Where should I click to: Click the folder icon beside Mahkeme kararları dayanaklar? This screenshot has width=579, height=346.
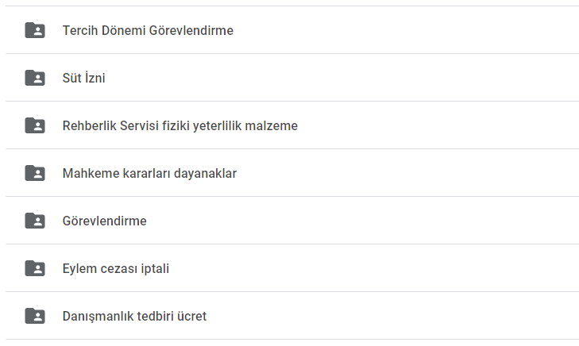click(35, 173)
